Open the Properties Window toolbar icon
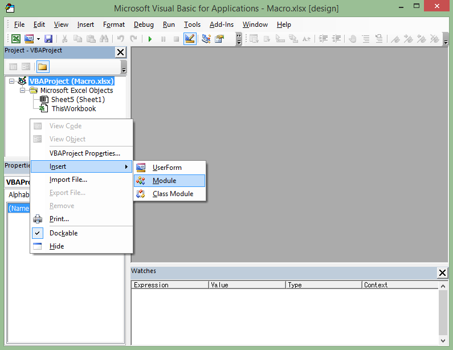Viewport: 453px width, 350px height. 219,39
